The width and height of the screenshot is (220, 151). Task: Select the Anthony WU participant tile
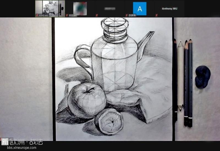169,8
